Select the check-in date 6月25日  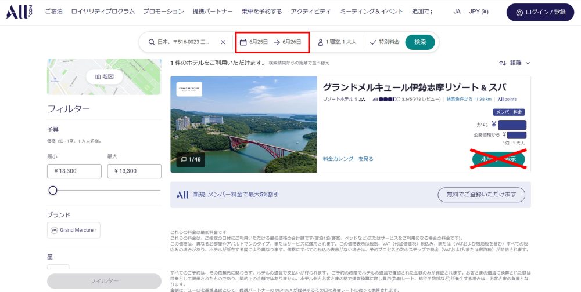259,42
